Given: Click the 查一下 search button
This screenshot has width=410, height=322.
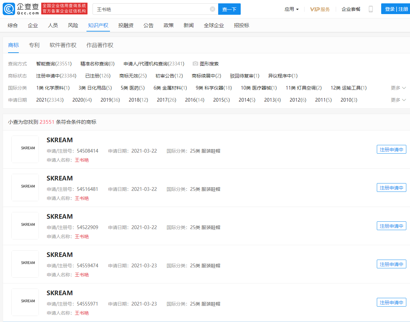Looking at the screenshot, I should click(229, 9).
